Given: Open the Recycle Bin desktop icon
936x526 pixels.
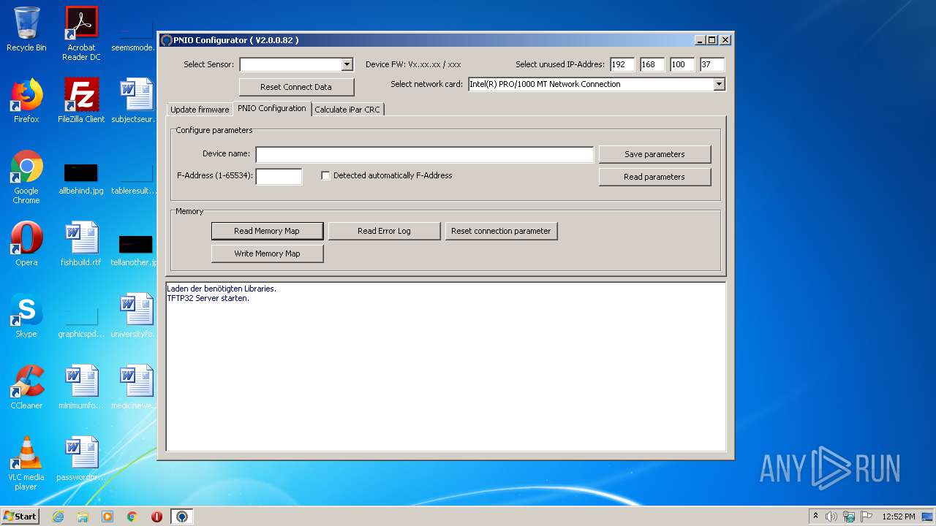Looking at the screenshot, I should (x=26, y=29).
